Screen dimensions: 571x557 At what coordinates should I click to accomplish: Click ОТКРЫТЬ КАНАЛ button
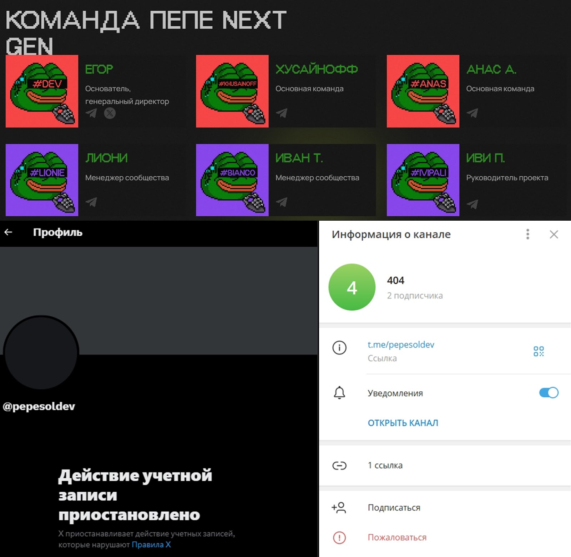point(403,423)
